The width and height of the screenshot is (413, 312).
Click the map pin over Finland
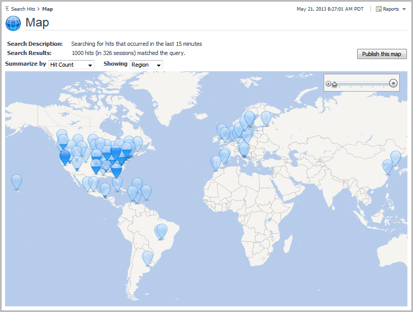(266, 118)
